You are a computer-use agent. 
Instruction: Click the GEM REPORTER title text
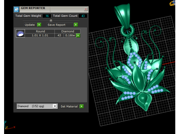(x=33, y=8)
